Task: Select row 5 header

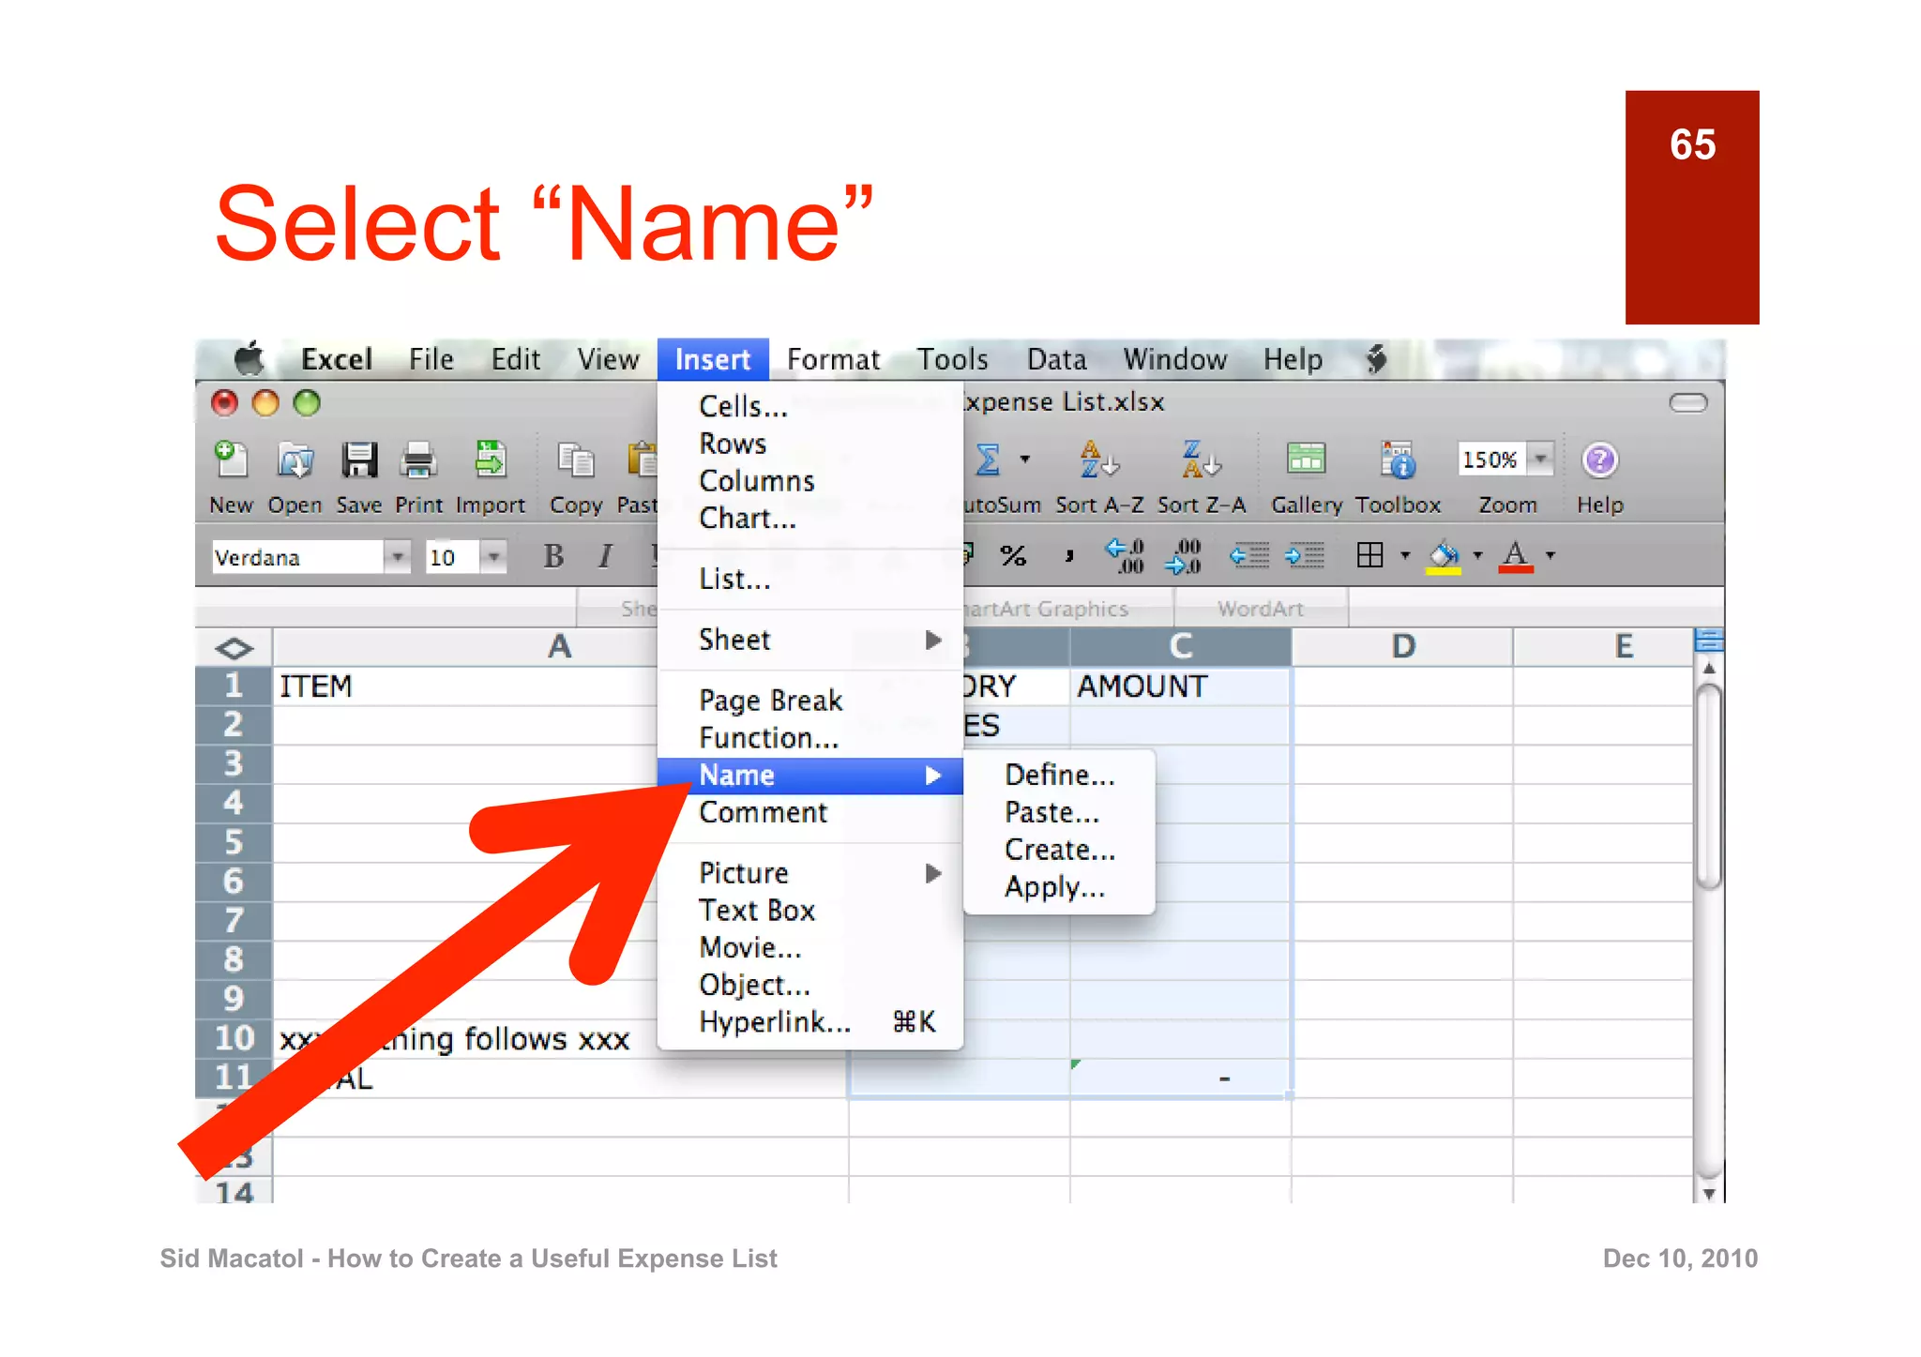Action: [234, 842]
